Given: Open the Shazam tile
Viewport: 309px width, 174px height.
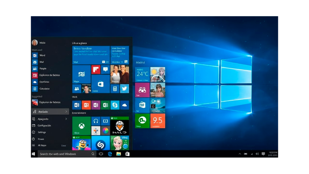Looking at the screenshot, I should (100, 144).
